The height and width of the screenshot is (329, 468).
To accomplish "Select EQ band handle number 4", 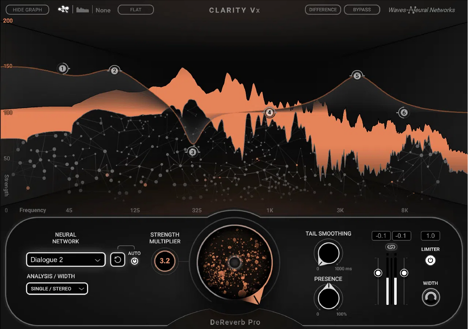I will [x=269, y=112].
